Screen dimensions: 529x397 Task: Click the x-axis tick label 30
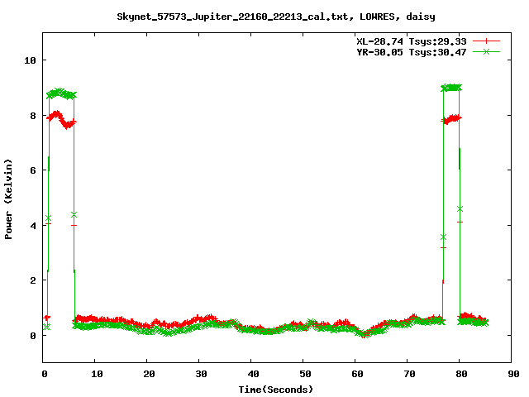click(201, 374)
